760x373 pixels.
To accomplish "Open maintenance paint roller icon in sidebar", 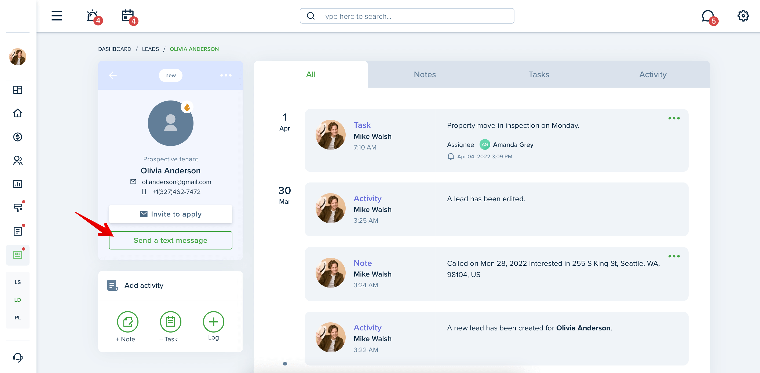I will point(18,207).
